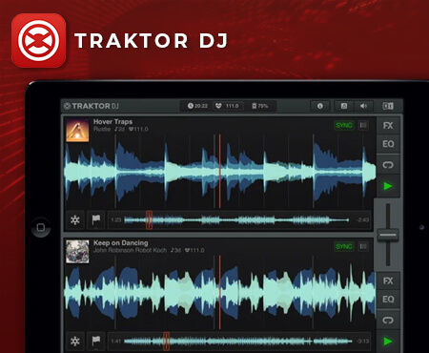Click remaining time -2:43 on Hover Traps deck
Image resolution: width=429 pixels, height=353 pixels.
click(362, 219)
